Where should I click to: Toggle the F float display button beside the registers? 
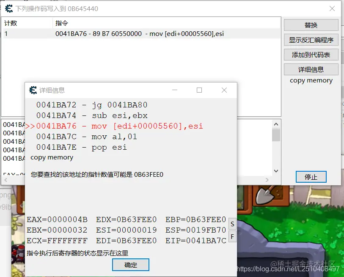coord(232,237)
